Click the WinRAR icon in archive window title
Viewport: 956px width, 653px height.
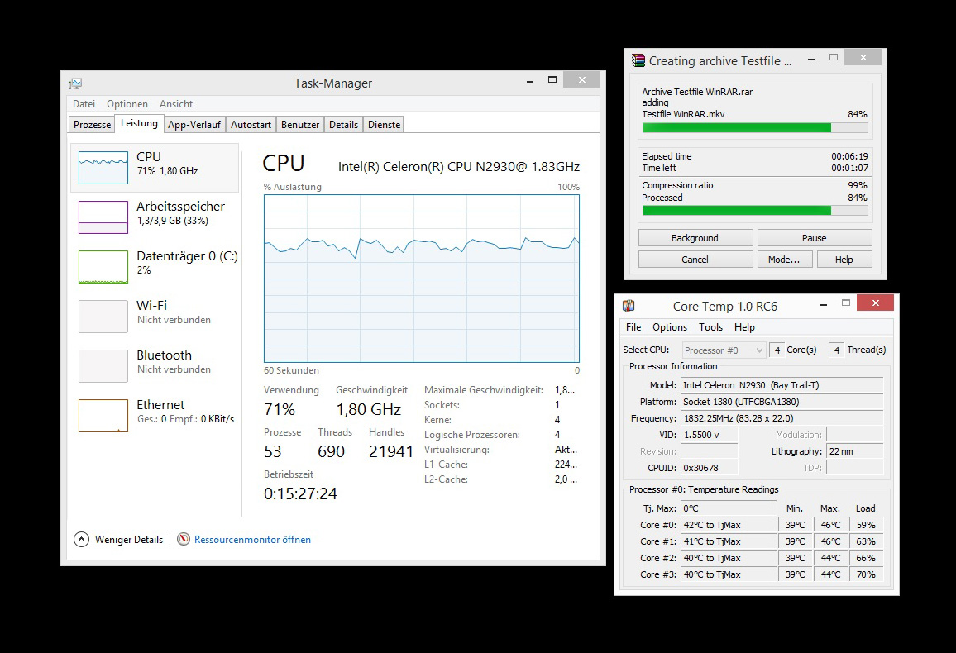click(638, 60)
